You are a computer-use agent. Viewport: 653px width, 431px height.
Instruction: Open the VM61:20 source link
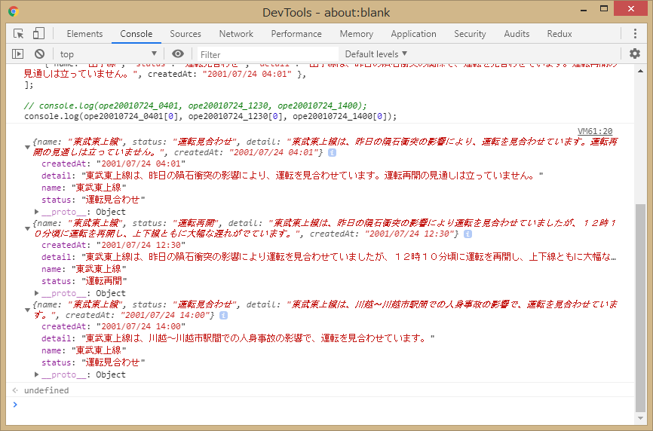tap(595, 131)
